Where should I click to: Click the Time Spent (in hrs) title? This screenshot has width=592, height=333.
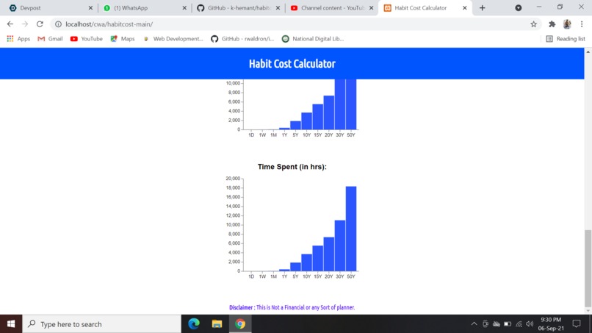[292, 167]
